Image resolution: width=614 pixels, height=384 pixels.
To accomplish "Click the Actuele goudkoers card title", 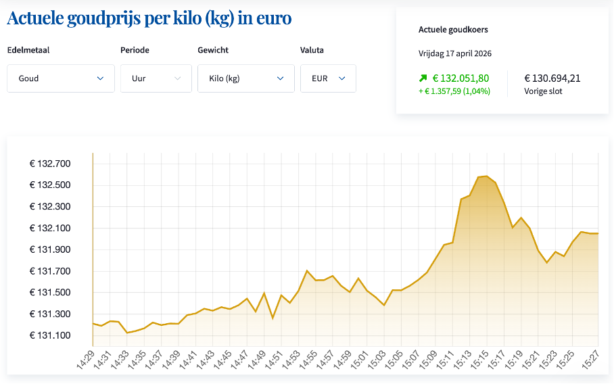I will (453, 30).
